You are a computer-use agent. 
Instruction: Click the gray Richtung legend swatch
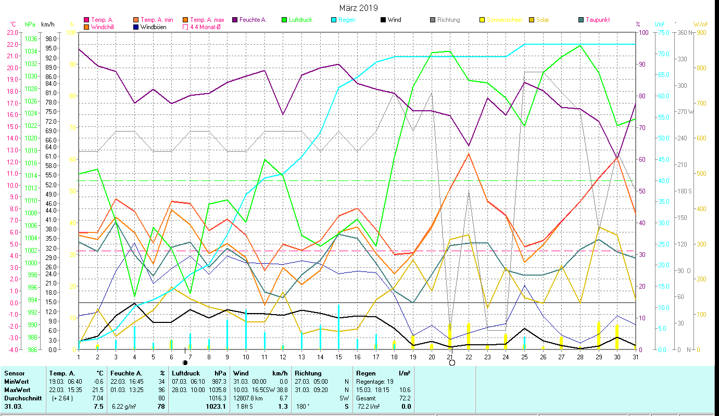point(433,20)
